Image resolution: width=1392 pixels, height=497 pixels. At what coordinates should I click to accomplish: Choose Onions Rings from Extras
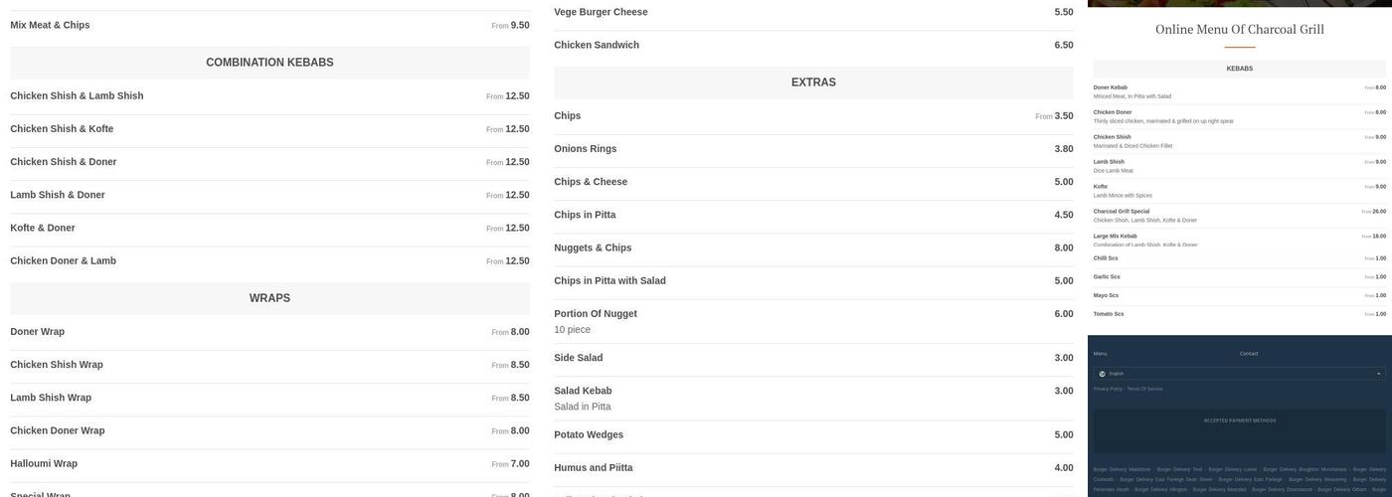tap(586, 149)
